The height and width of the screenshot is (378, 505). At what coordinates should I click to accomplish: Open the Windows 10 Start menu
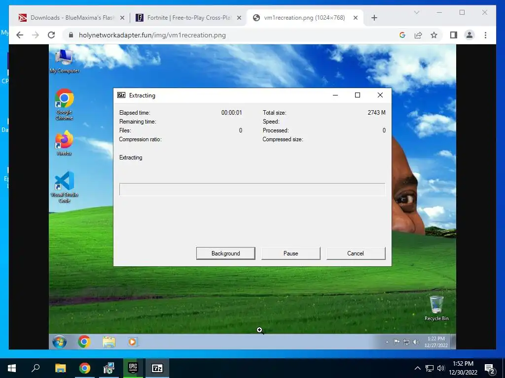(x=12, y=368)
